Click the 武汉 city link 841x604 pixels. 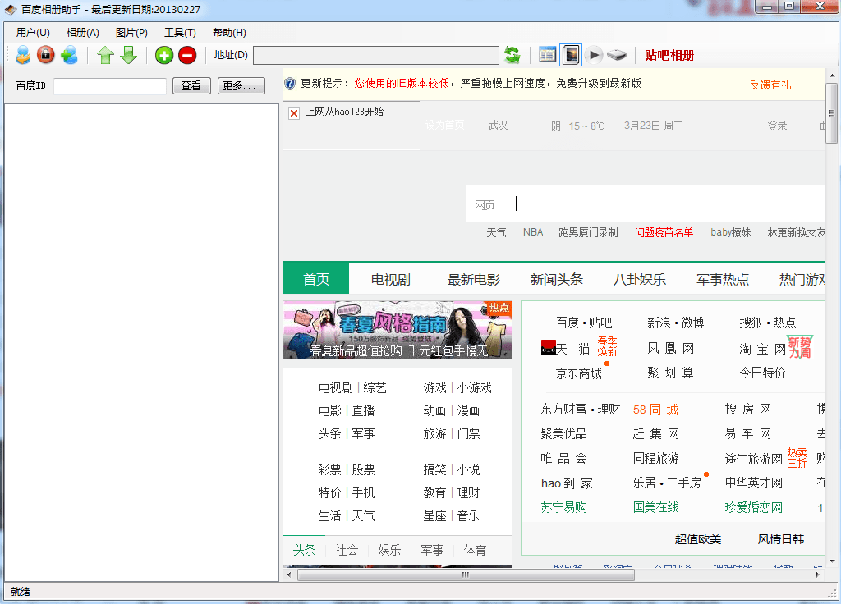point(498,126)
